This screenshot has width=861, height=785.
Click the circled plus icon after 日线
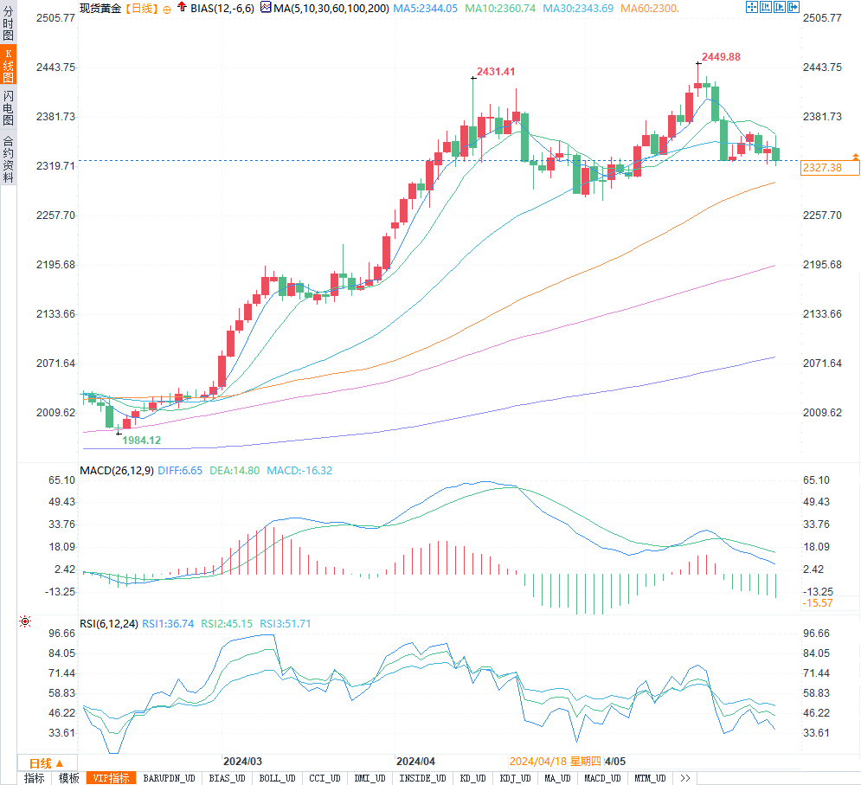coord(167,9)
